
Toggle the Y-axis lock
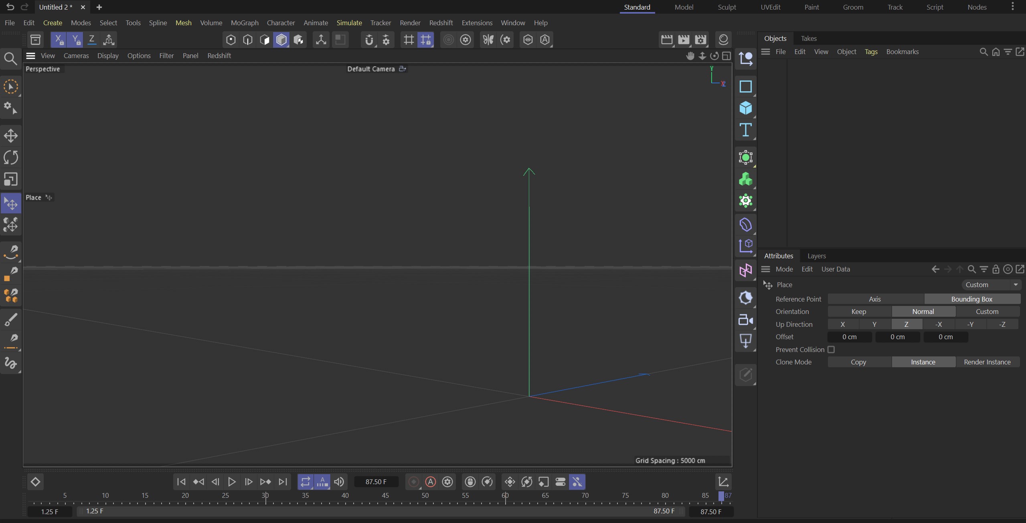coord(75,40)
